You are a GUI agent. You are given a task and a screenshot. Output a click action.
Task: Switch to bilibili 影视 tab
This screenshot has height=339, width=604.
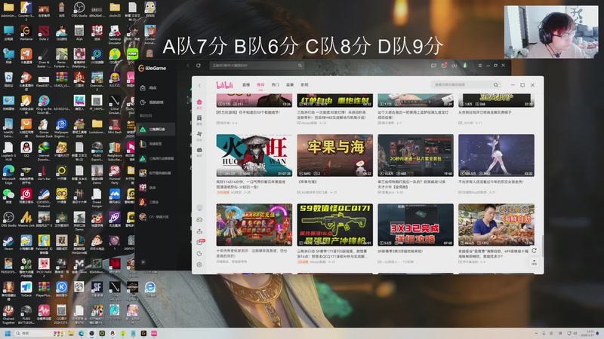[x=304, y=85]
